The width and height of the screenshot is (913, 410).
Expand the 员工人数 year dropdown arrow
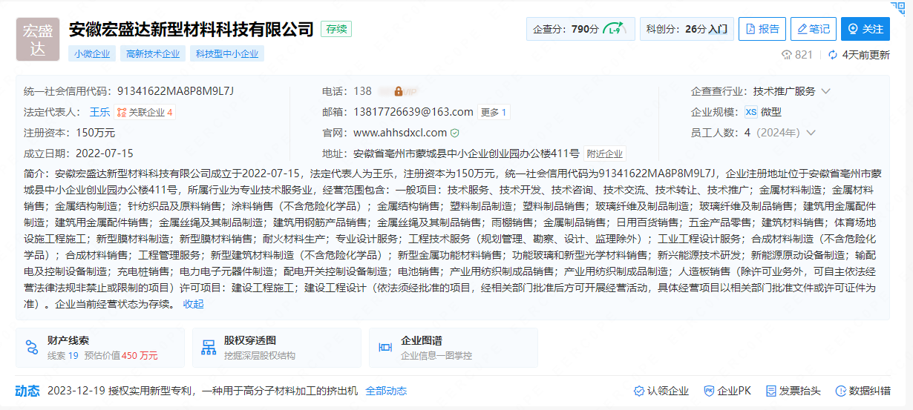point(811,133)
